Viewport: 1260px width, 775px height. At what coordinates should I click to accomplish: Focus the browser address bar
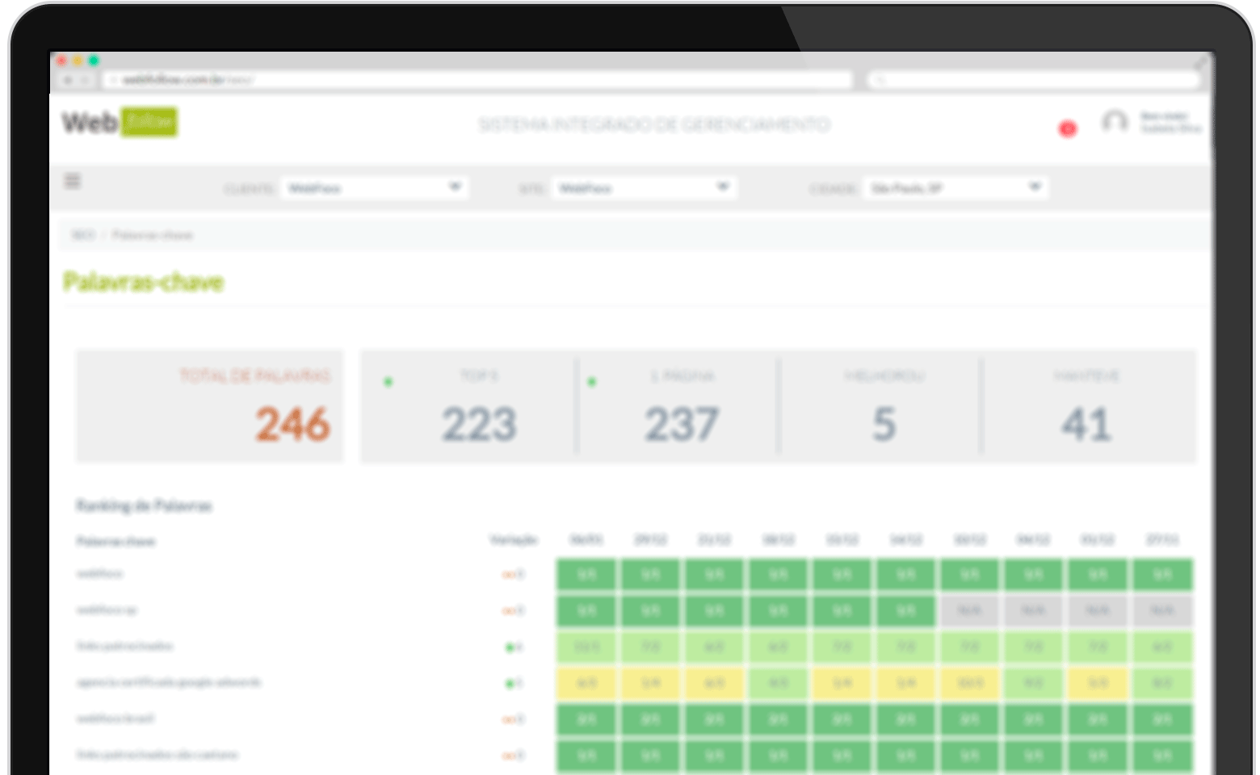pos(477,80)
